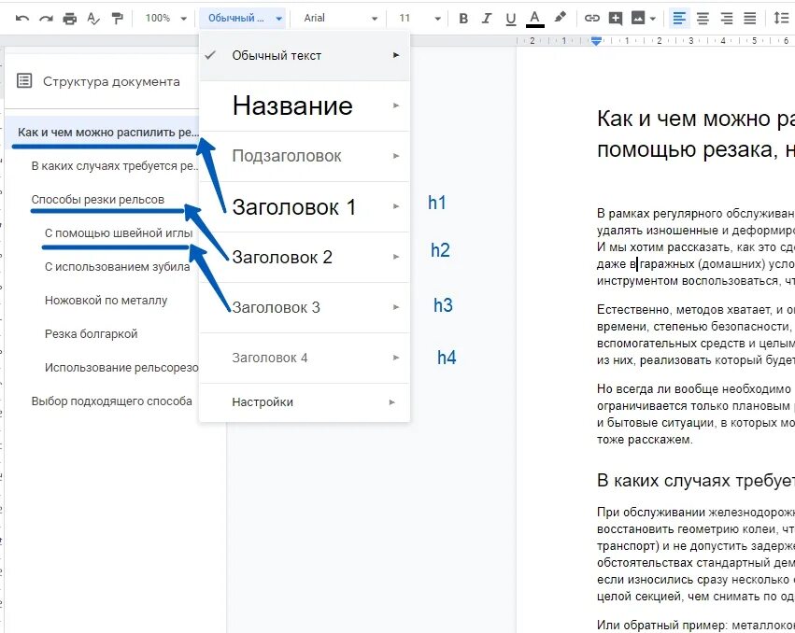Click the paragraph starting with Естественно, методов хватает
Screen dimensions: 795x633
pyautogui.click(x=696, y=334)
